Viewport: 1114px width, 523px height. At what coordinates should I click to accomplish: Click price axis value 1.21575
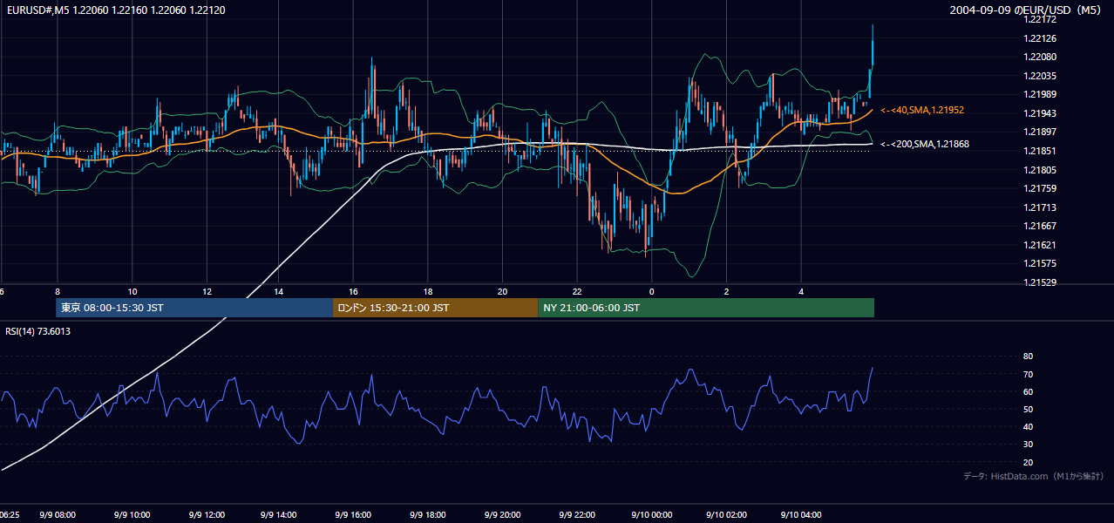click(1040, 263)
